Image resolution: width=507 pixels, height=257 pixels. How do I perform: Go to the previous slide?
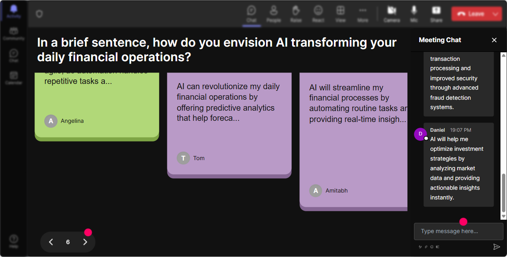(51, 242)
